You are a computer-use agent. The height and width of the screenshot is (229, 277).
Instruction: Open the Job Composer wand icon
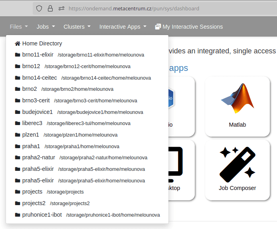pos(237,162)
